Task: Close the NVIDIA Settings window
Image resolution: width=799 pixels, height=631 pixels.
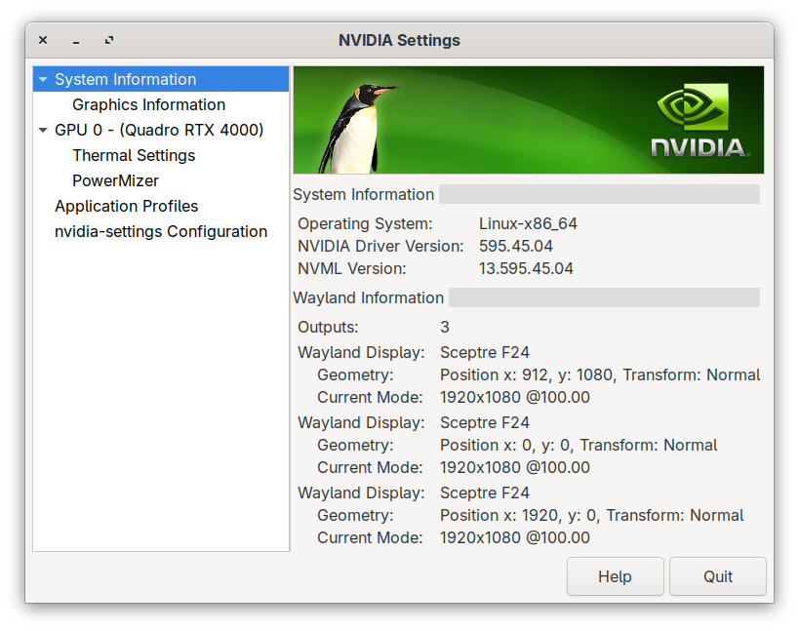Action: click(x=43, y=41)
